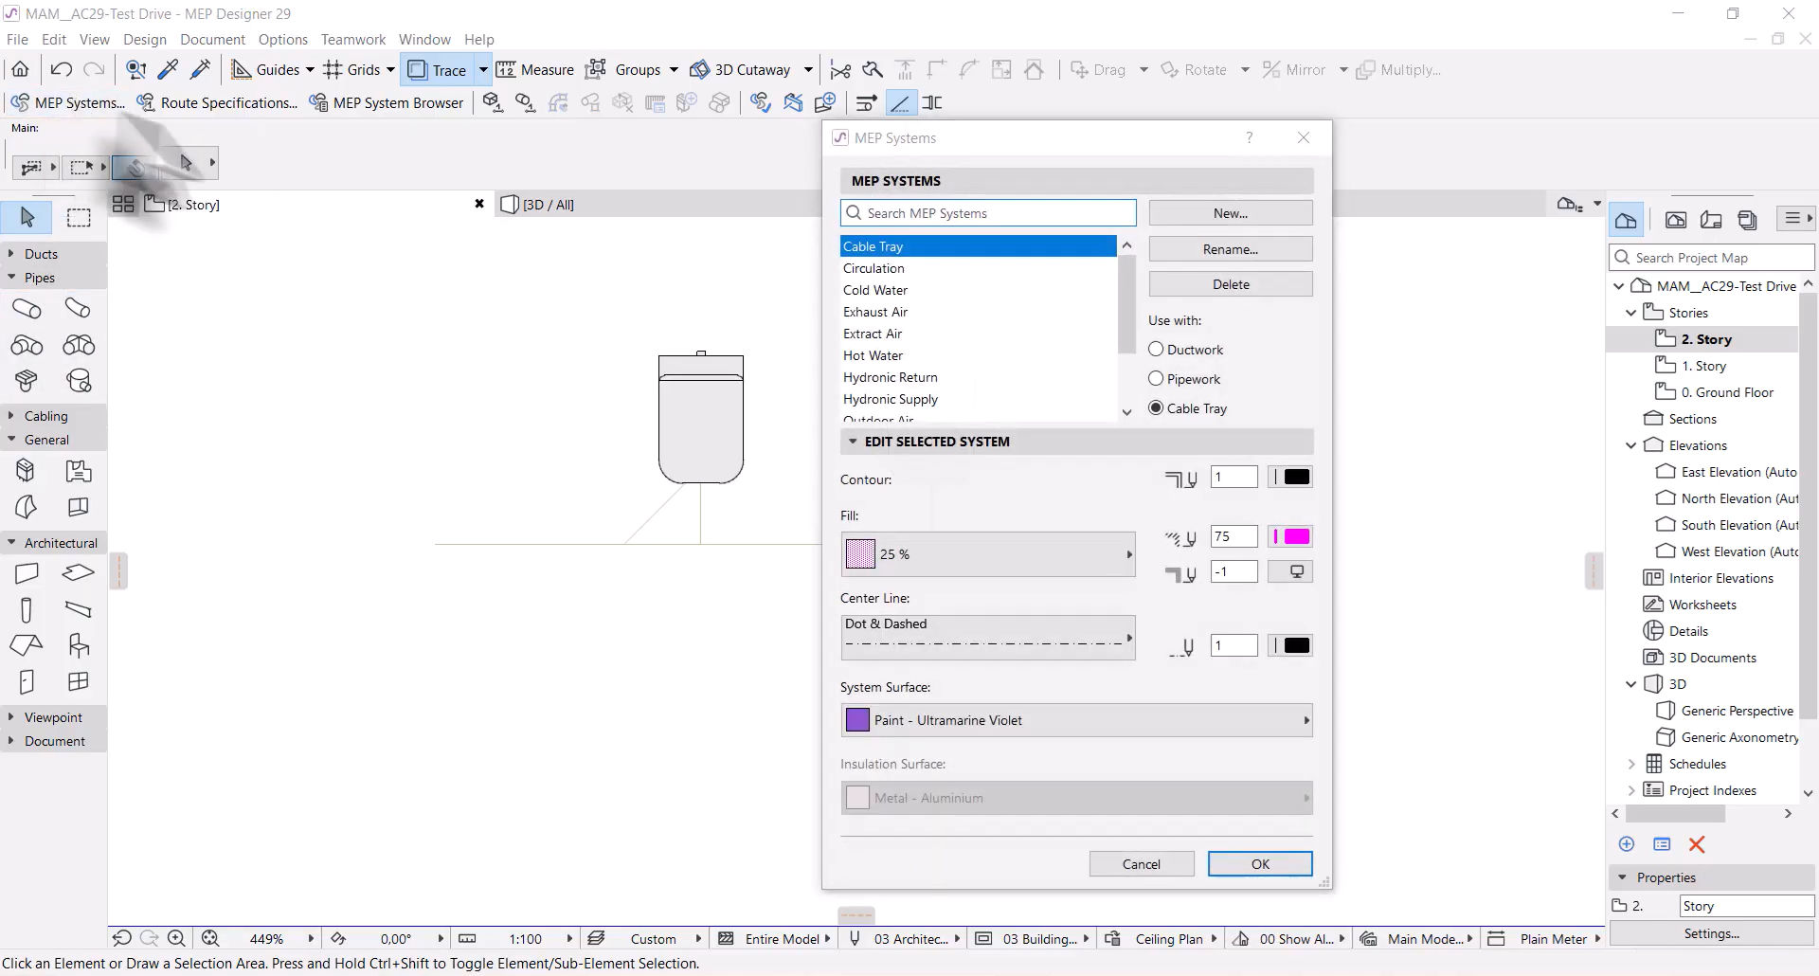Select the Door tool in Architectural
This screenshot has width=1819, height=976.
27,681
